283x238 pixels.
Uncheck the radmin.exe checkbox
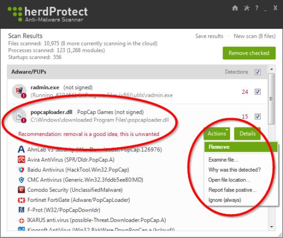(258, 92)
